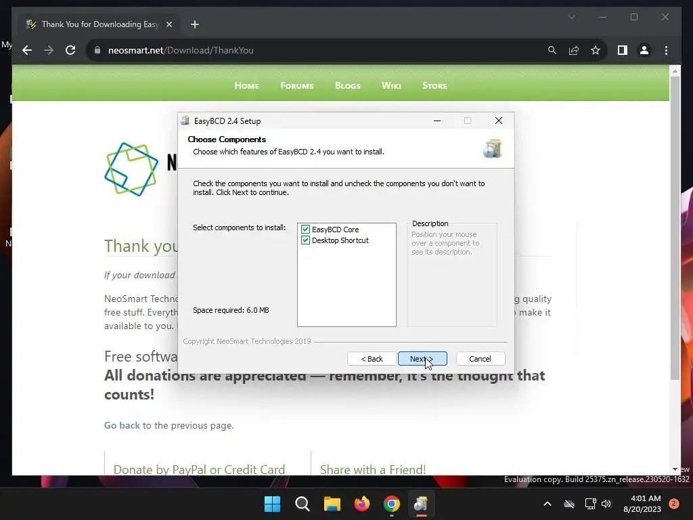
Task: Open File Explorer from the taskbar
Action: [x=332, y=504]
